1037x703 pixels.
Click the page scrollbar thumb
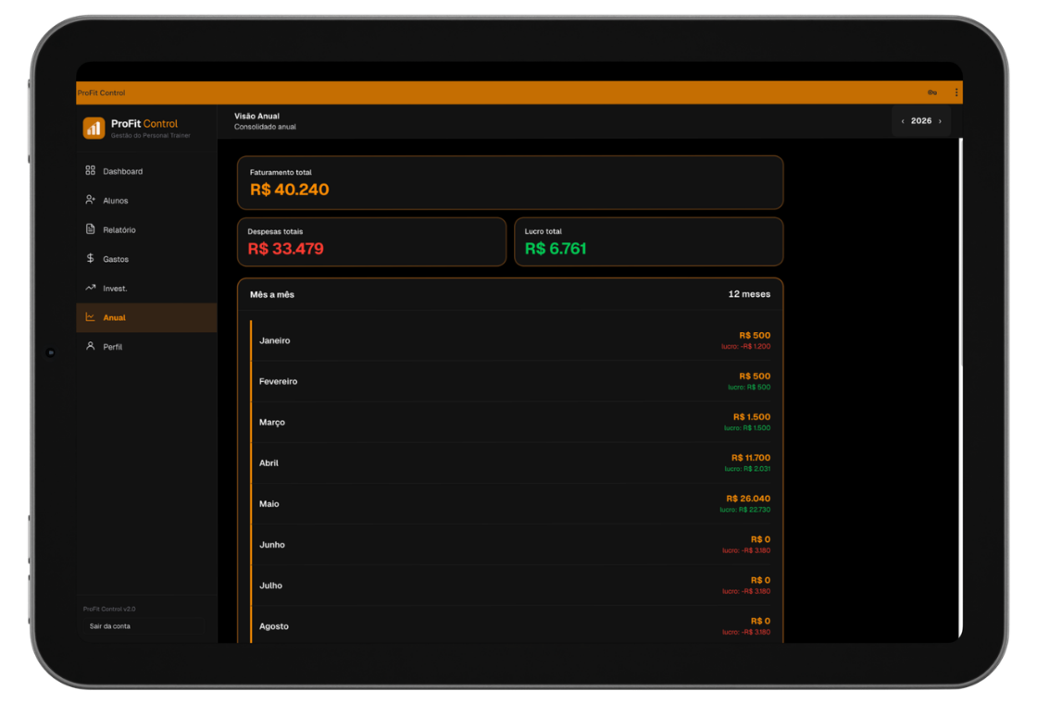coord(960,251)
